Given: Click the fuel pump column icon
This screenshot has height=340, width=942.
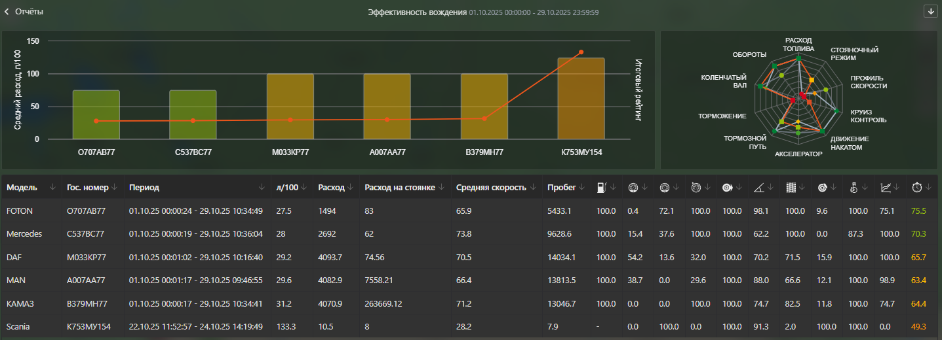Looking at the screenshot, I should (601, 188).
